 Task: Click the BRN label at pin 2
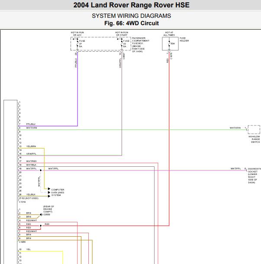point(29,213)
